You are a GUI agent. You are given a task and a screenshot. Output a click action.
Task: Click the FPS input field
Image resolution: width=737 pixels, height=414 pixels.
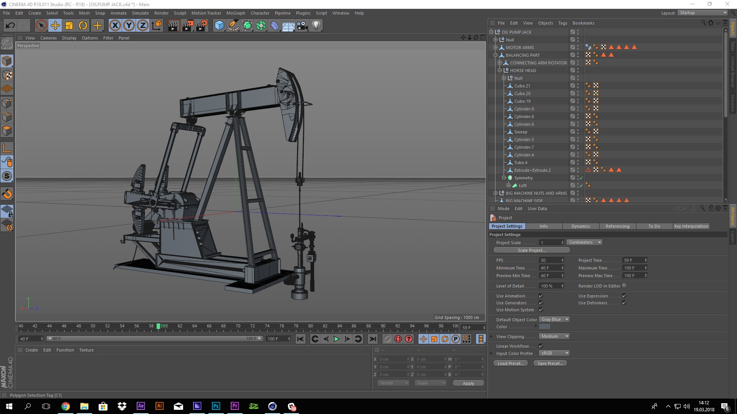pyautogui.click(x=552, y=260)
